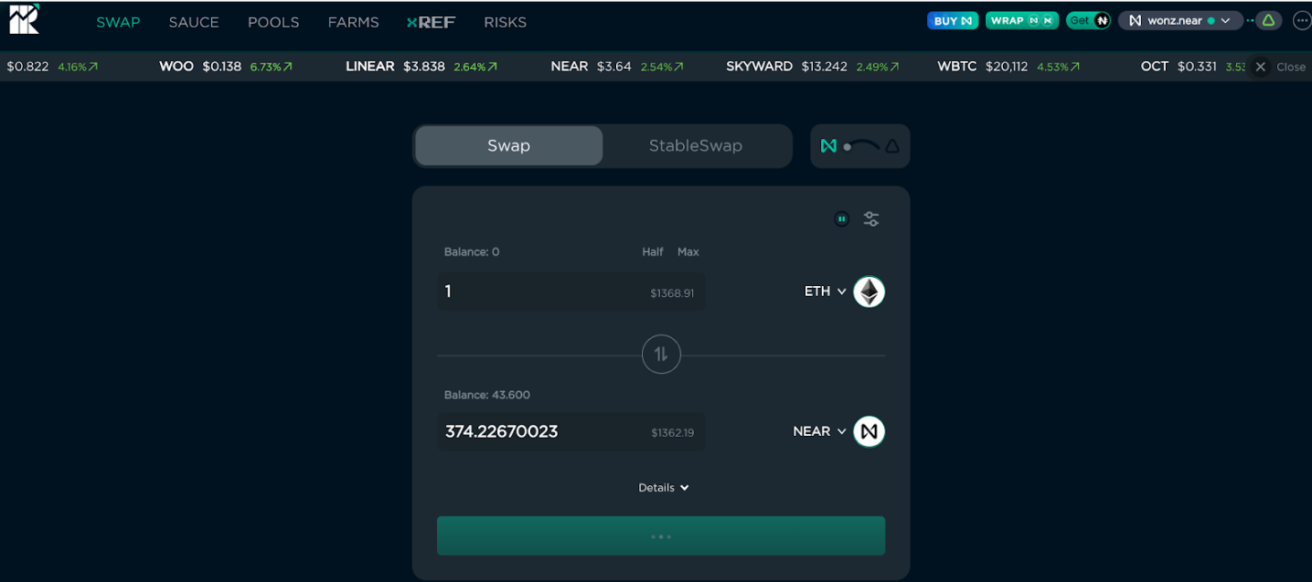Click the NEAR token logo in the swap form
Image resolution: width=1312 pixels, height=582 pixels.
pos(869,431)
